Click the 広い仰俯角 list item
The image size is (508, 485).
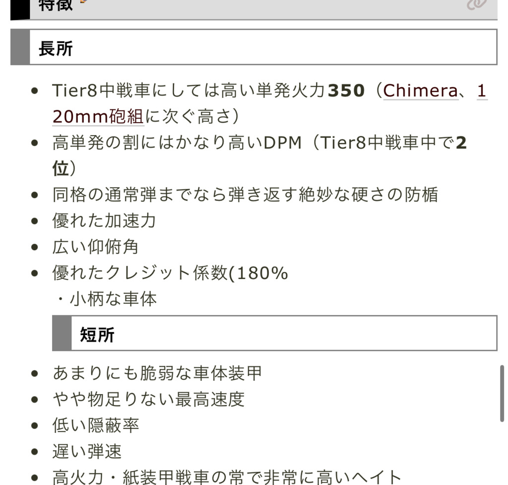(x=95, y=247)
